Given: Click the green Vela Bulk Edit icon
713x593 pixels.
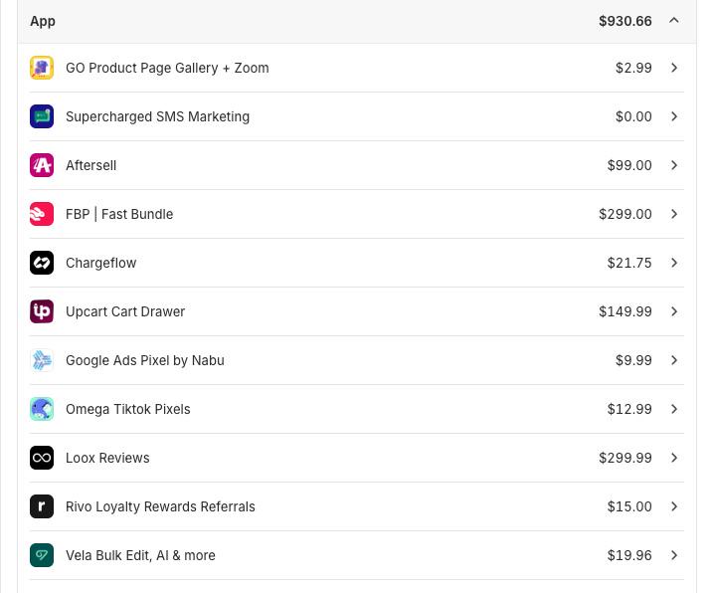Looking at the screenshot, I should [42, 555].
